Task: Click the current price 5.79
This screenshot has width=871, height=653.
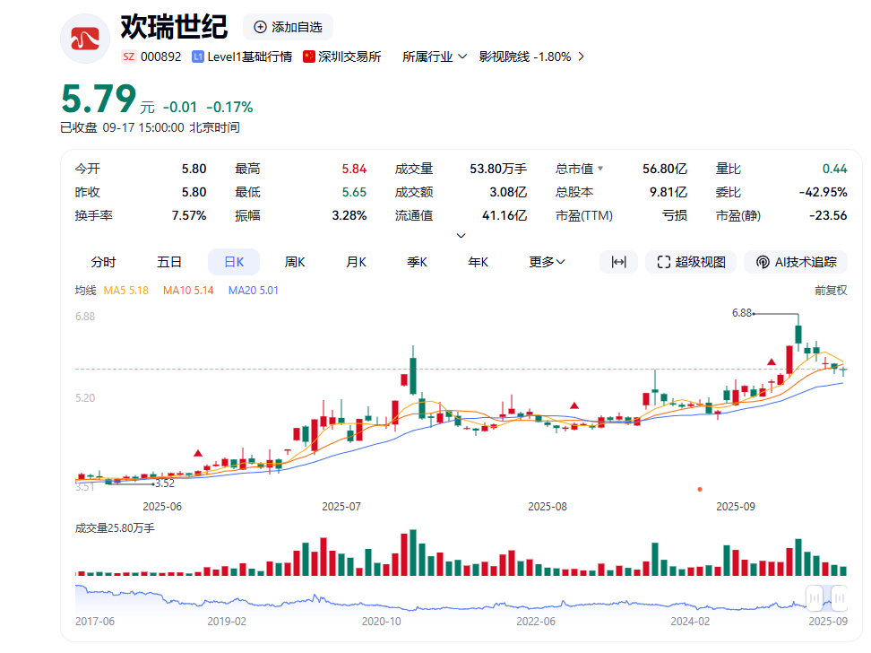Action: (99, 99)
